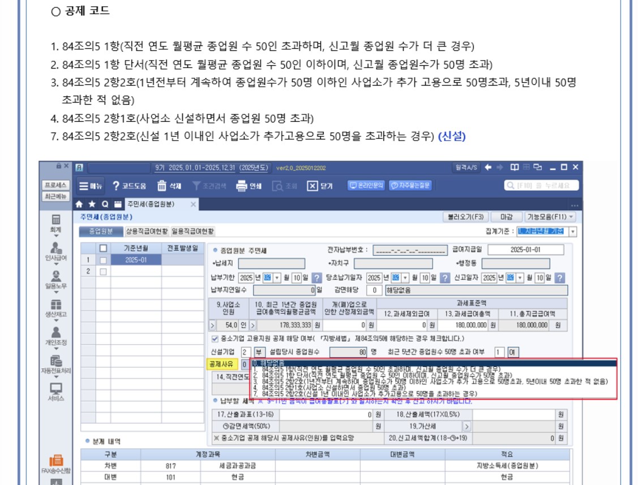Click the Q search icon in tab bar
The height and width of the screenshot is (485, 638).
click(x=105, y=204)
